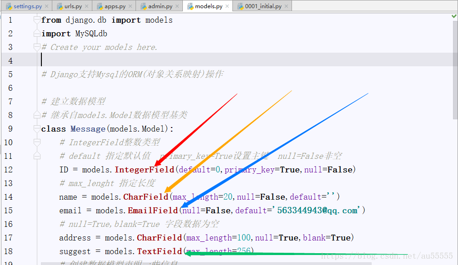Click the urls.py Python file icon
Viewport: 458px width, 265px height.
[60, 6]
